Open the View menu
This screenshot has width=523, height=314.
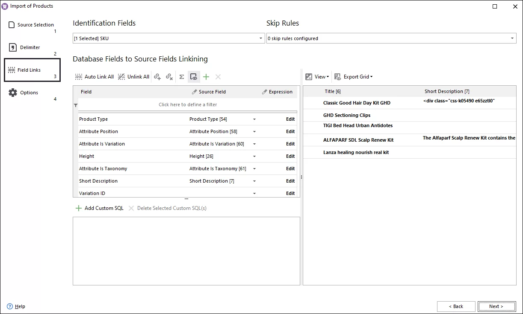tap(317, 77)
